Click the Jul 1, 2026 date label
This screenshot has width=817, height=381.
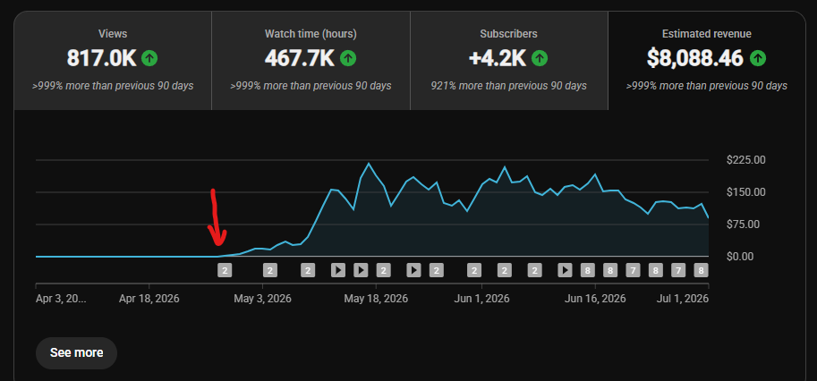click(683, 299)
